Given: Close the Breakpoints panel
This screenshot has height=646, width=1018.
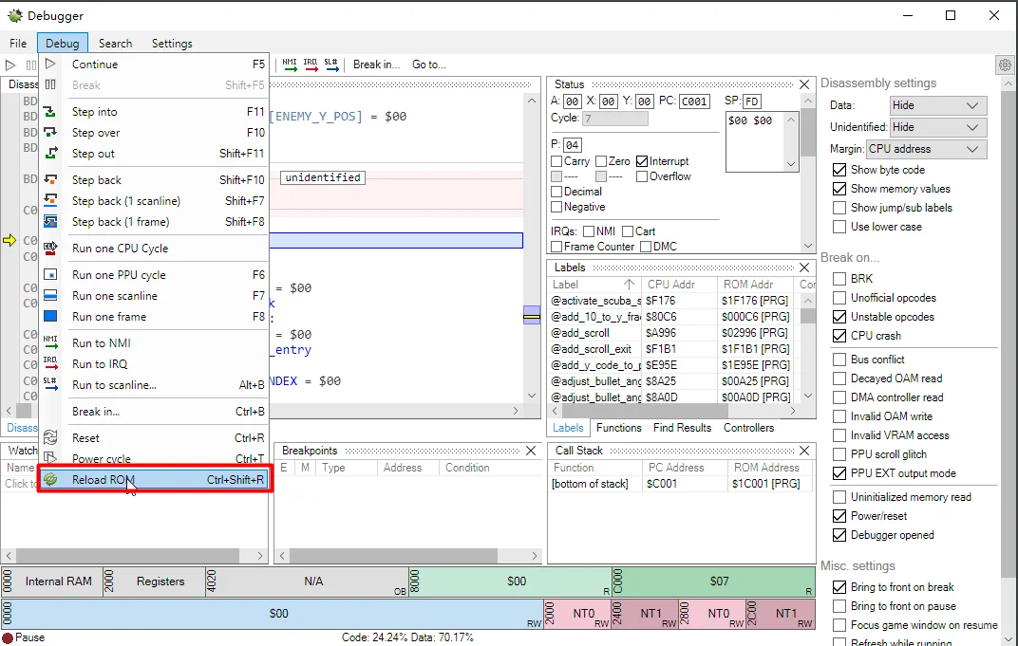Looking at the screenshot, I should click(x=531, y=451).
